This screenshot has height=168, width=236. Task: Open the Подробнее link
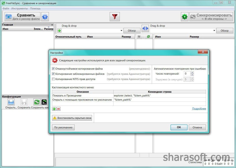(x=199, y=109)
